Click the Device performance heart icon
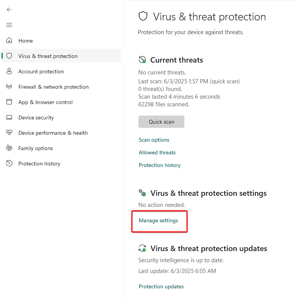Viewport: 299px width, 301px height. (9, 133)
